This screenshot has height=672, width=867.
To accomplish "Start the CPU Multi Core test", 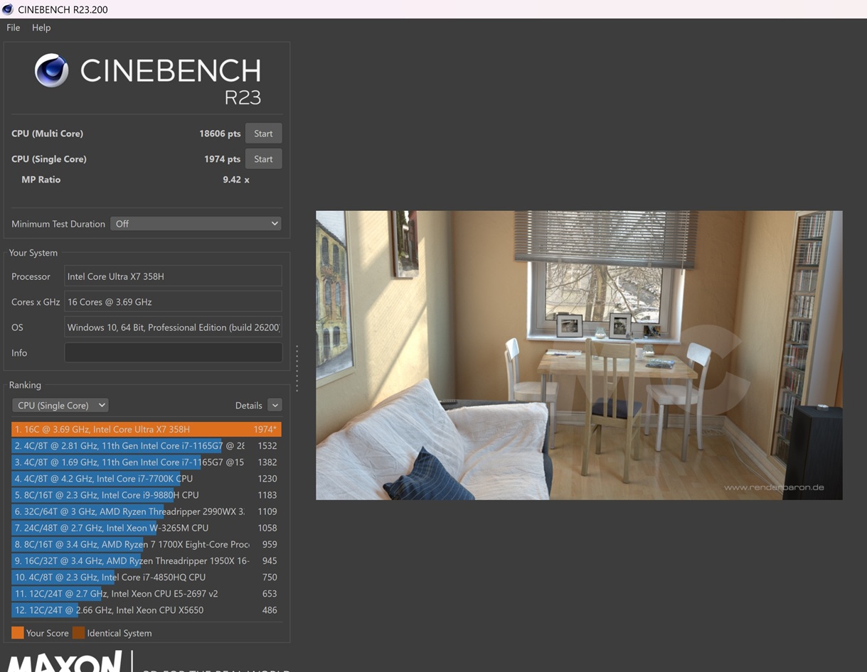I will [x=263, y=134].
